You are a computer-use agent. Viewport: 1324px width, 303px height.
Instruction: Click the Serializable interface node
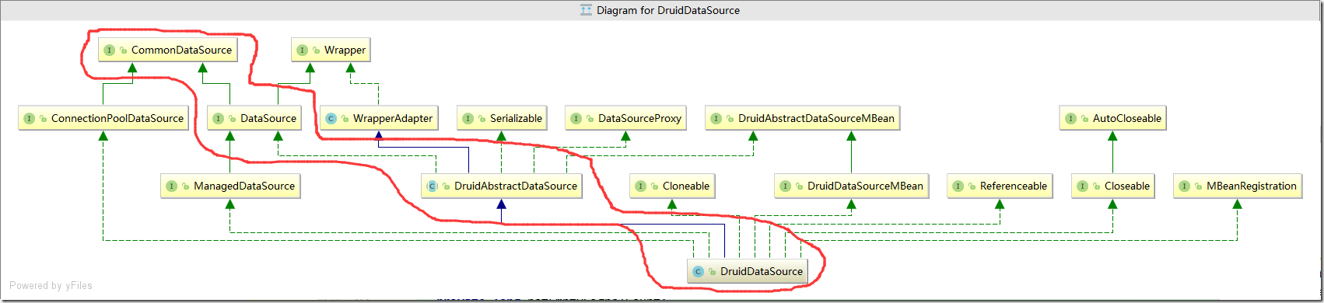point(502,118)
